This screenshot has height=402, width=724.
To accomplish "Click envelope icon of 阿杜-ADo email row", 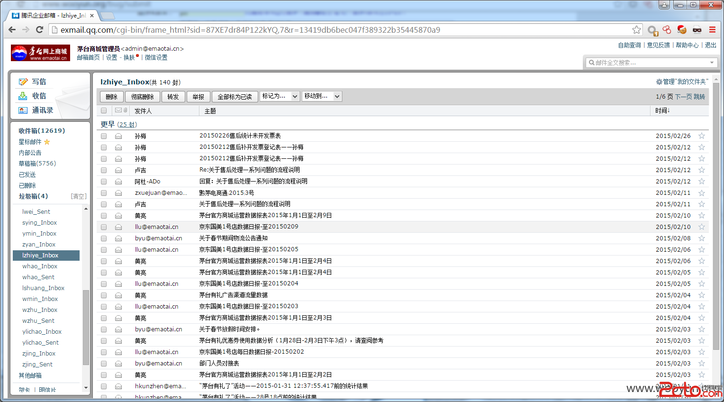I will pyautogui.click(x=118, y=182).
